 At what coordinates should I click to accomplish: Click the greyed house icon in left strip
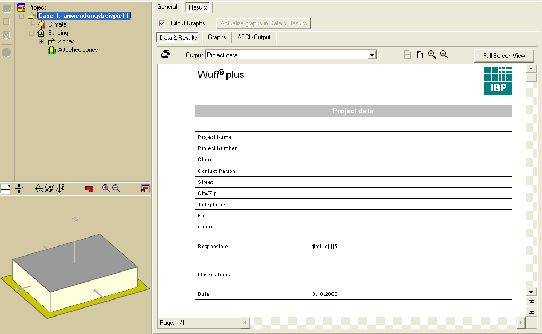[x=6, y=9]
